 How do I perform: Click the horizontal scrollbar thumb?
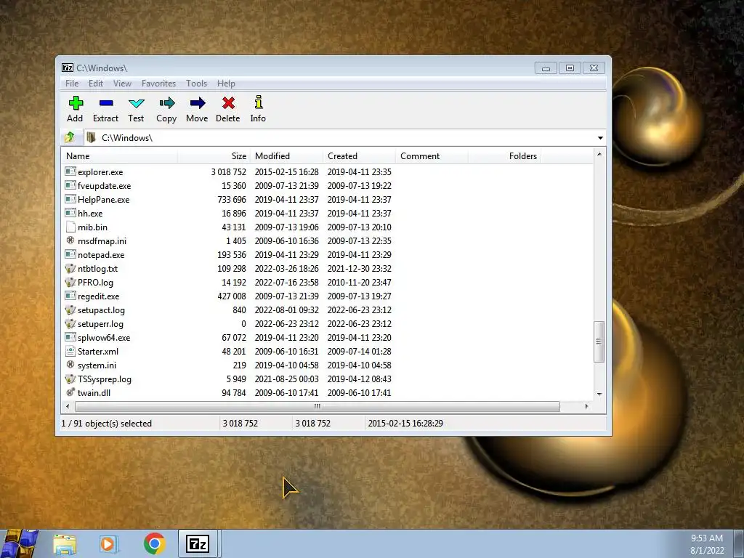point(317,407)
